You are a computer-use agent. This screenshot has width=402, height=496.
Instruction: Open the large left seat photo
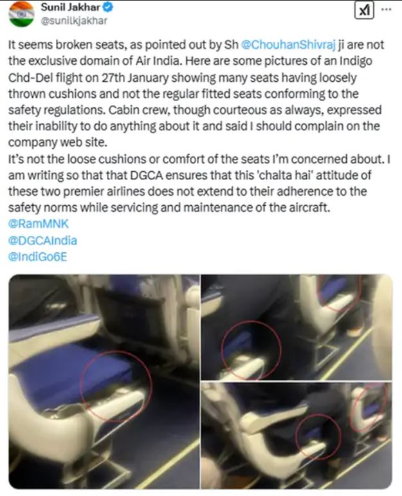coord(104,381)
